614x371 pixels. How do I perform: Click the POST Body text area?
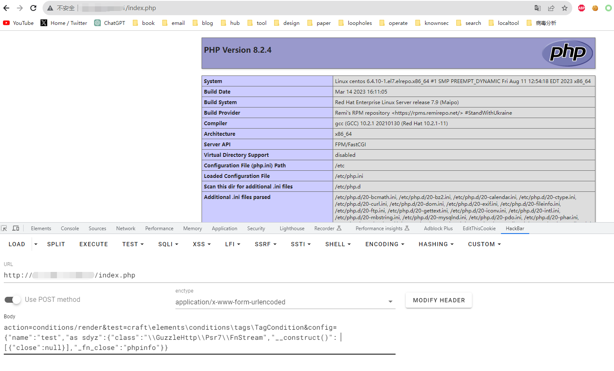click(x=199, y=338)
